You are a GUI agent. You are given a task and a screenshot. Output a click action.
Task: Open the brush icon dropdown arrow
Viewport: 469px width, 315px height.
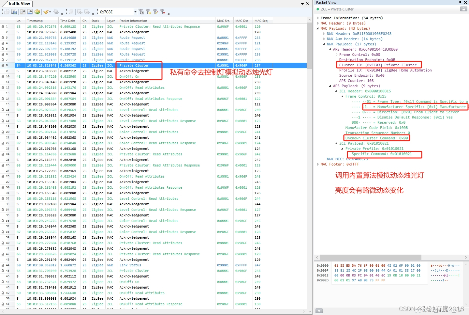pos(50,12)
